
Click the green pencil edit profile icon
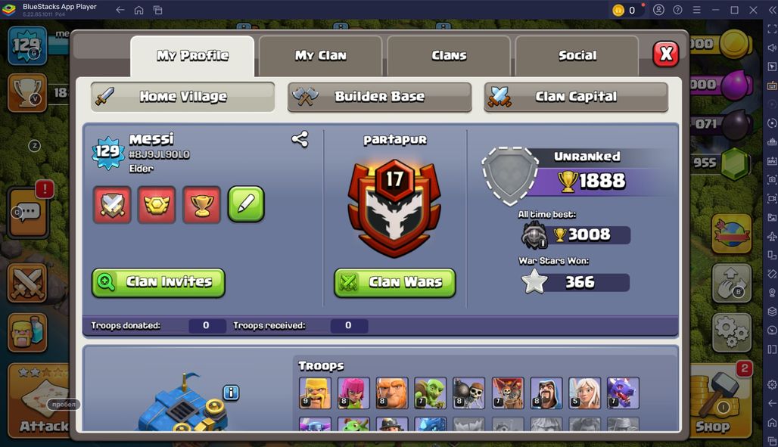click(246, 204)
